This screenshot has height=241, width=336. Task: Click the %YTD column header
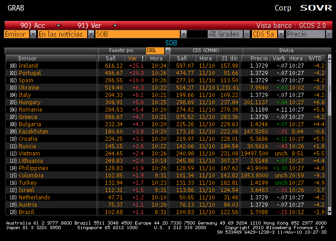pyautogui.click(x=315, y=59)
